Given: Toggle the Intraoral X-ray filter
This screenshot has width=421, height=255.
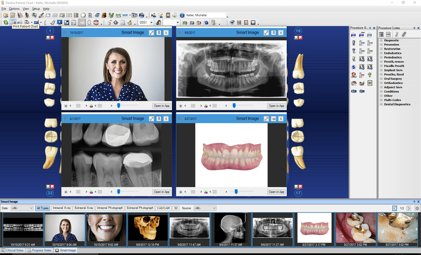Looking at the screenshot, I should [62, 208].
